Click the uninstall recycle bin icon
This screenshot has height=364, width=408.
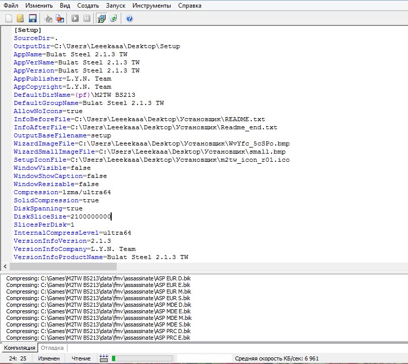tap(114, 18)
